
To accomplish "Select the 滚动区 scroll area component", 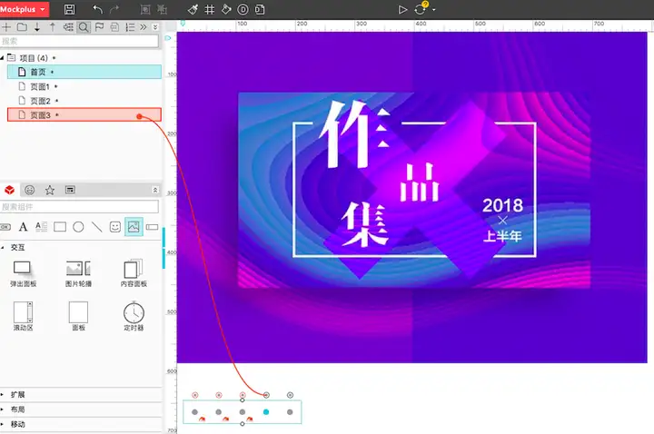I will pos(23,316).
